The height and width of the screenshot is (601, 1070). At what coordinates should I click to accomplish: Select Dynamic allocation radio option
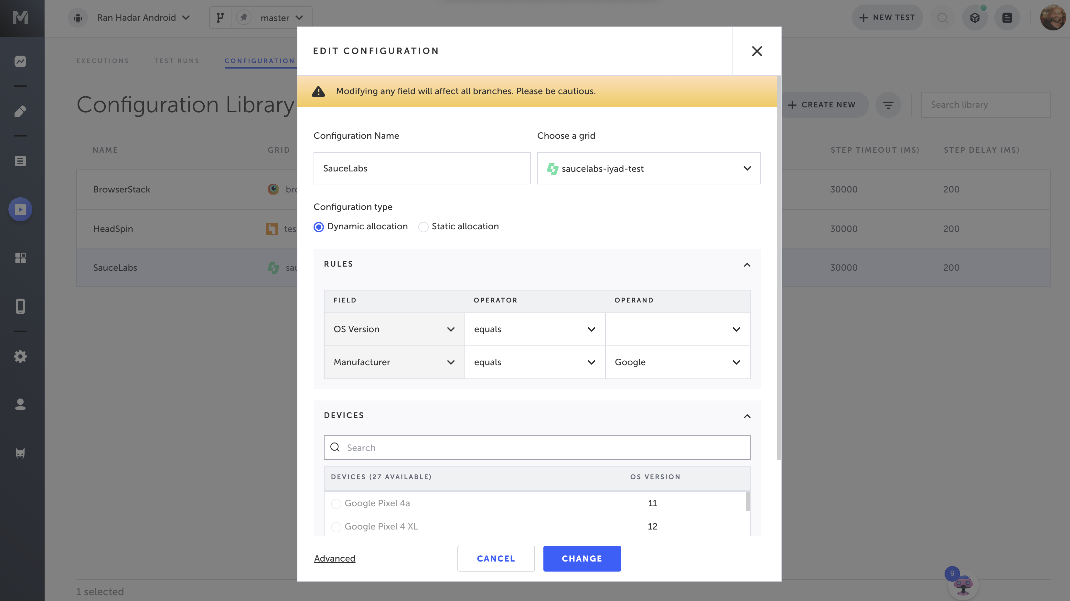coord(319,227)
